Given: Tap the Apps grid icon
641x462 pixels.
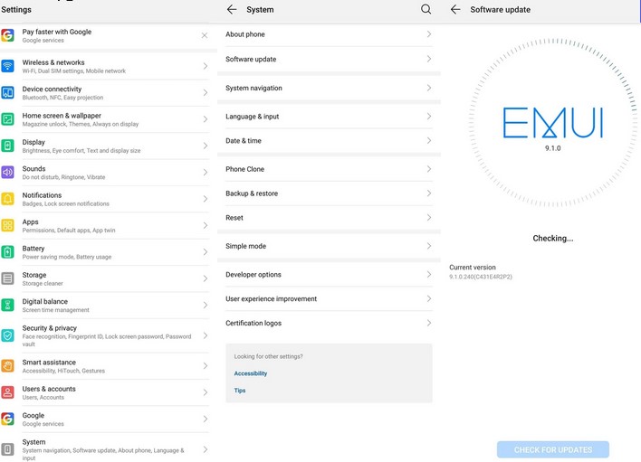Looking at the screenshot, I should pyautogui.click(x=7, y=225).
